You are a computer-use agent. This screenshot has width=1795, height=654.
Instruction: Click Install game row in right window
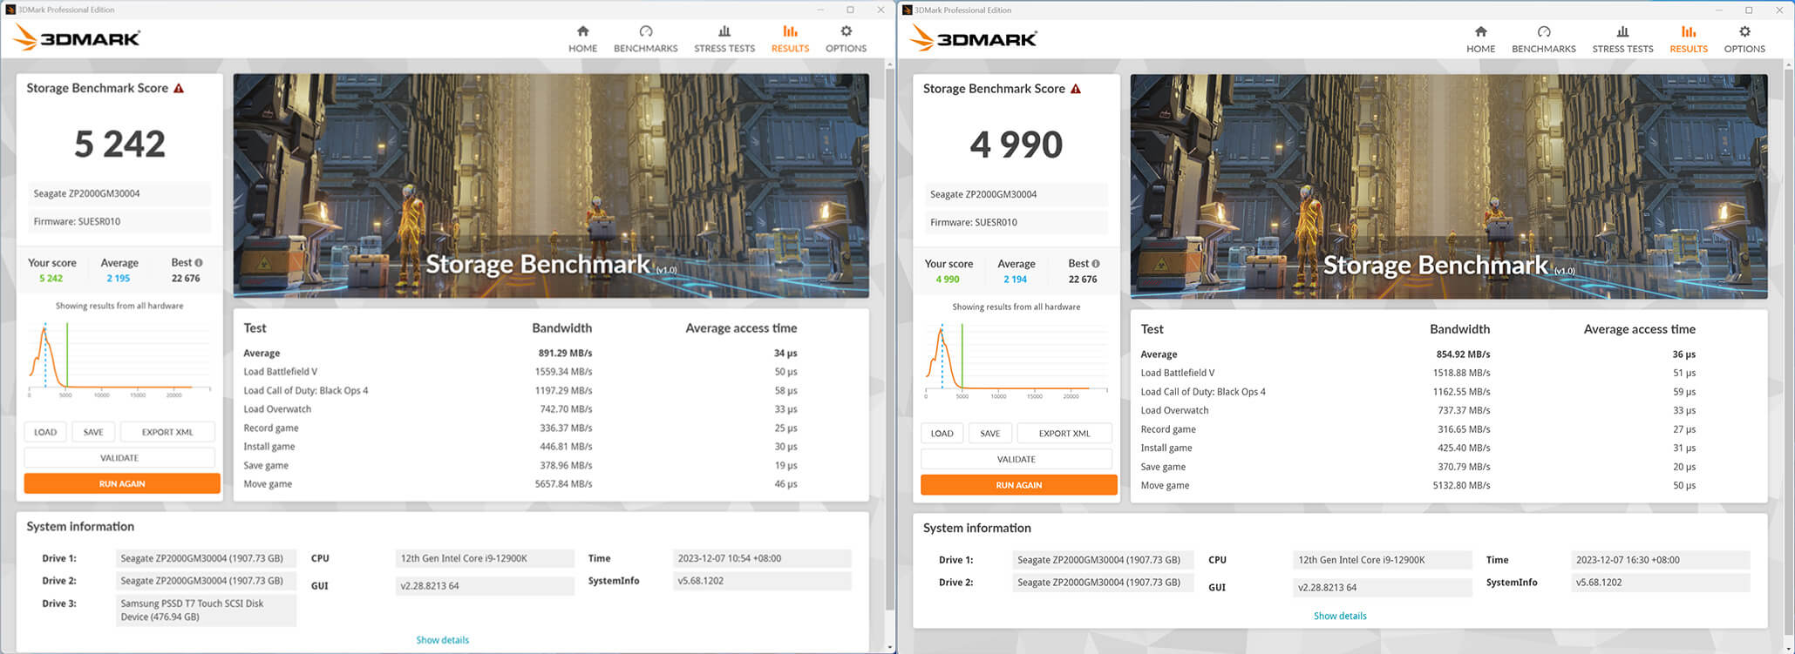[x=1418, y=448]
